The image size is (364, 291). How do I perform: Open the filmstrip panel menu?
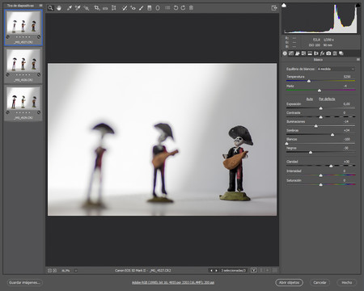click(x=40, y=6)
